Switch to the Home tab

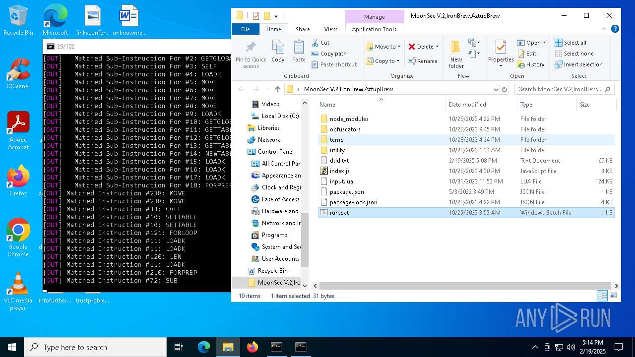coord(274,29)
